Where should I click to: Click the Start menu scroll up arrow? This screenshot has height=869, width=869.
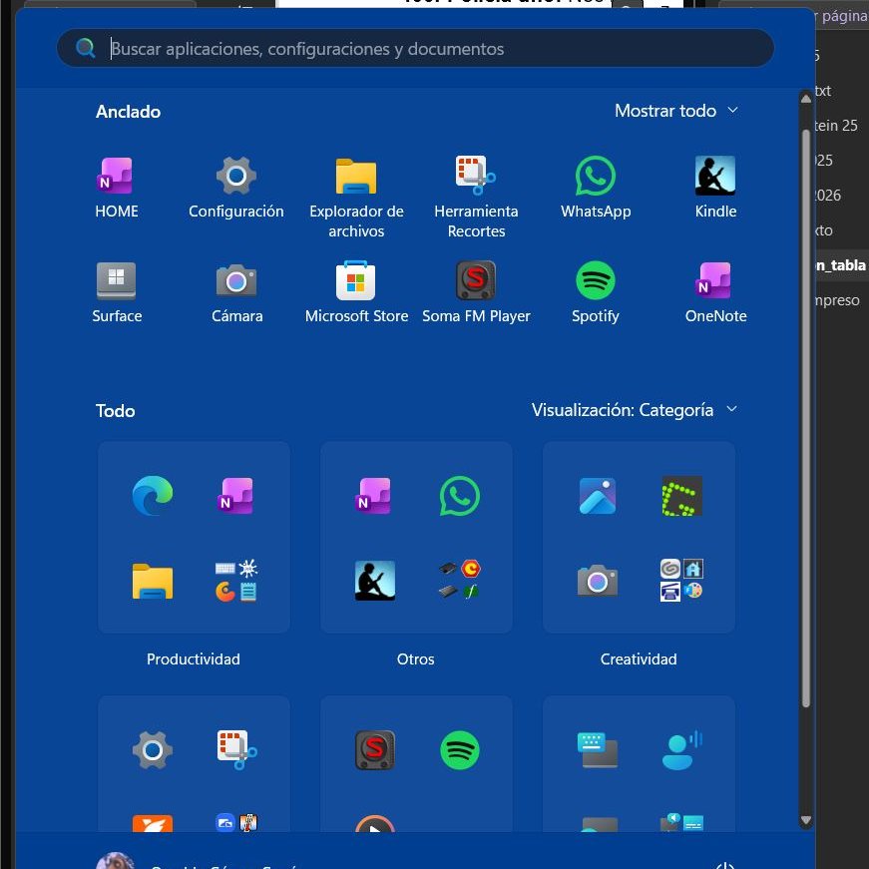pos(806,99)
